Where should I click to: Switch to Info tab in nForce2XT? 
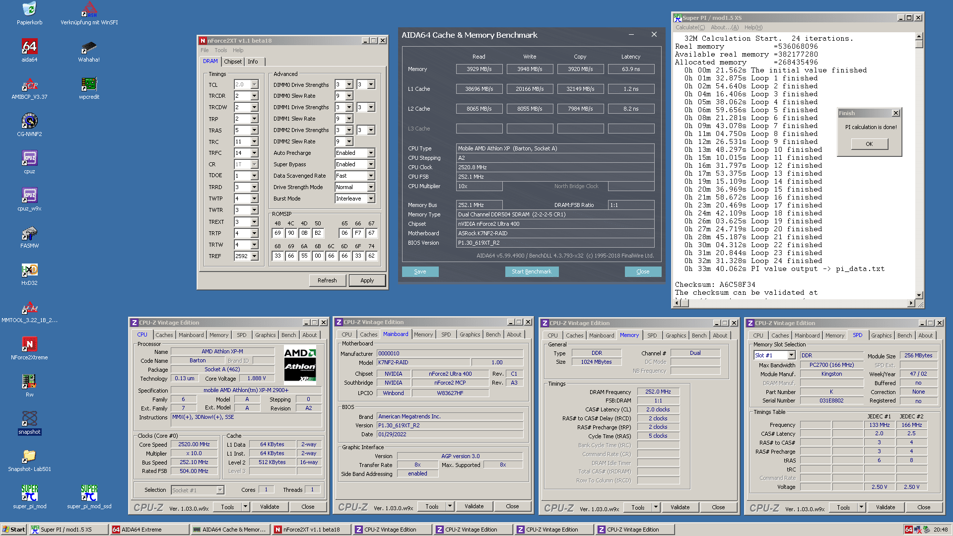click(253, 62)
